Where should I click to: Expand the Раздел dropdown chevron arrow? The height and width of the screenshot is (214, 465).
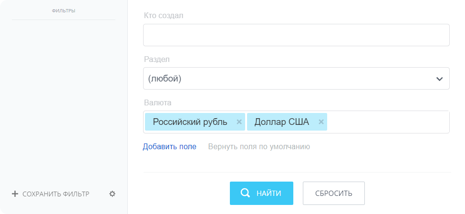439,79
